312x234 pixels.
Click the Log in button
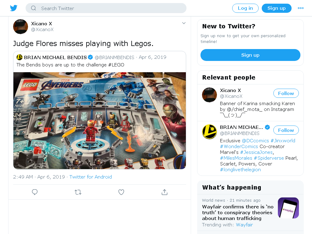coord(245,8)
